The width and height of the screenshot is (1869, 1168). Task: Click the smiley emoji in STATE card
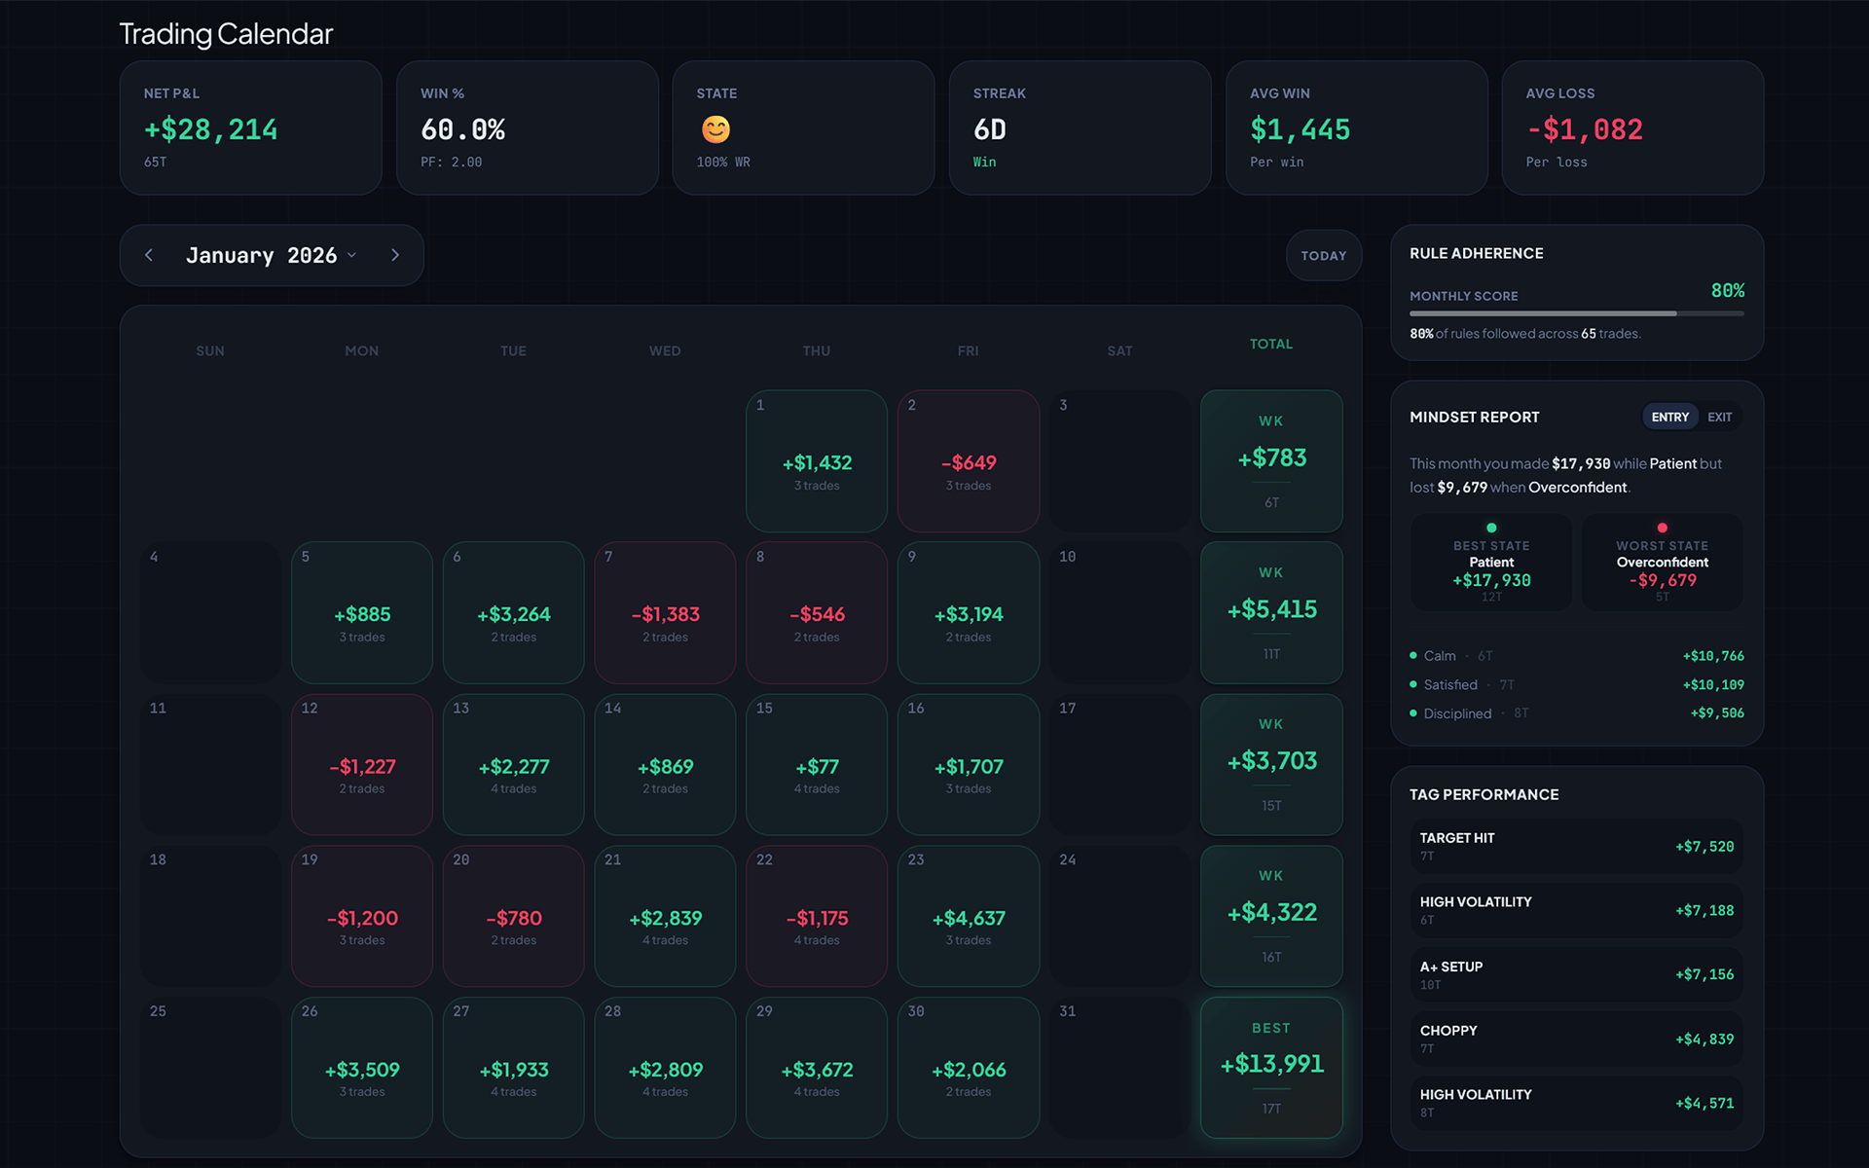[715, 129]
